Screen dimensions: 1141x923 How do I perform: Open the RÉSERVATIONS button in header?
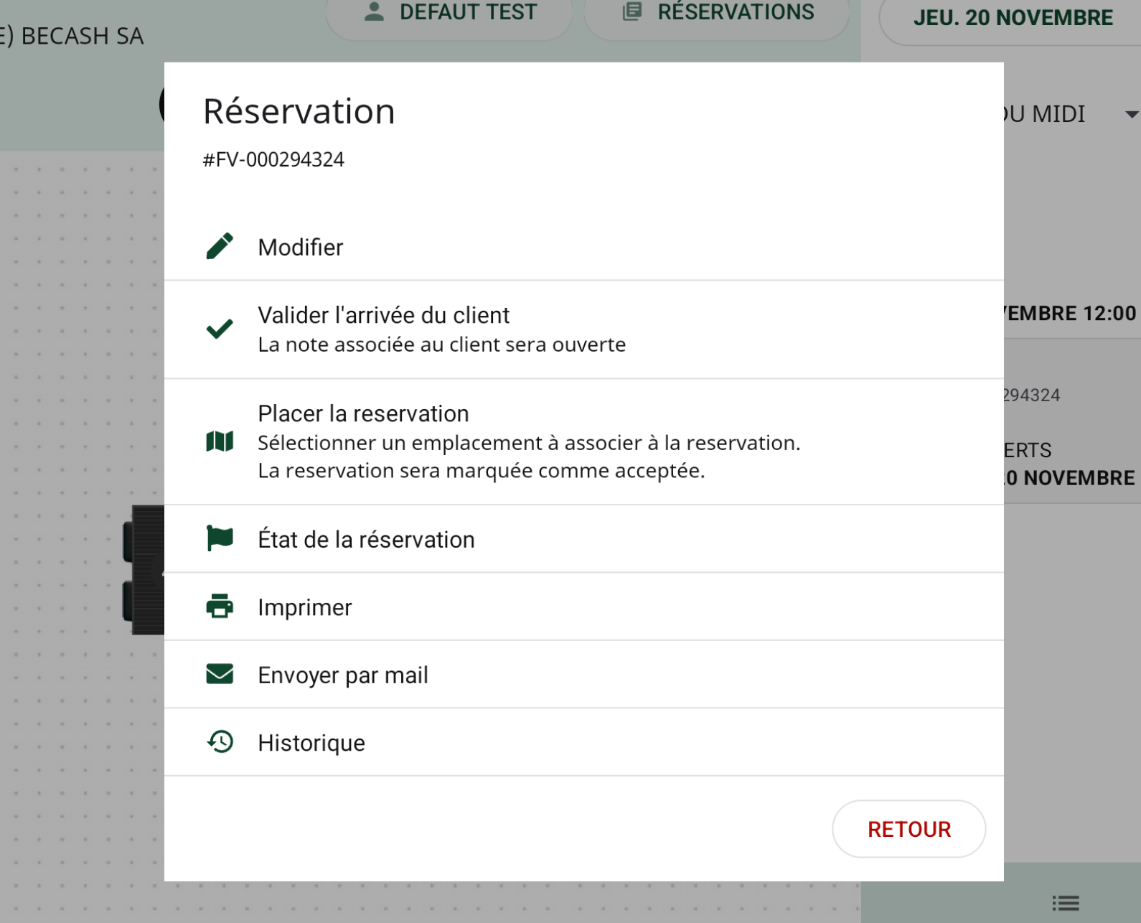coord(718,13)
